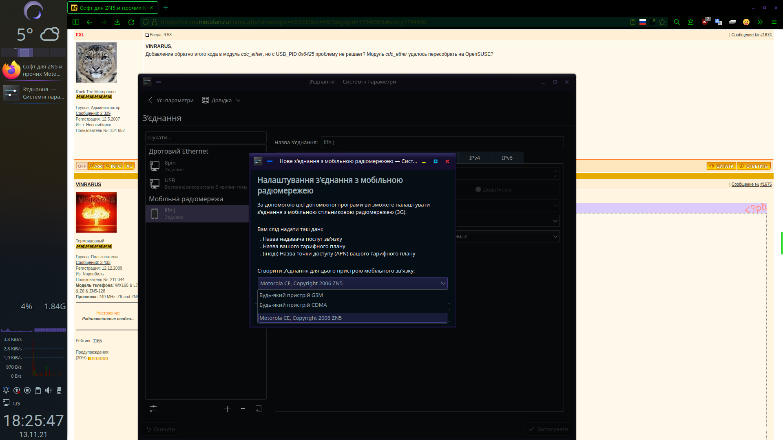Image resolution: width=783 pixels, height=440 pixels.
Task: Choose 'Motorola CE, Copyright 2006 ZN5' list entry
Action: tap(352, 318)
